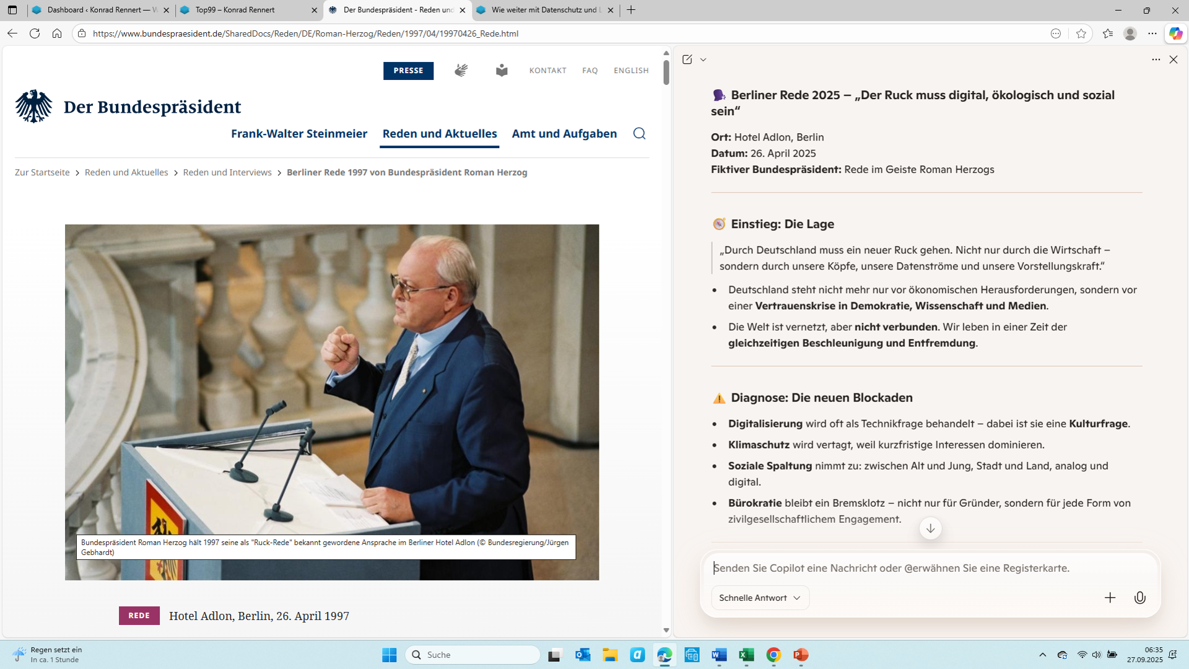Open Excel from the taskbar
This screenshot has height=669, width=1189.
click(746, 655)
